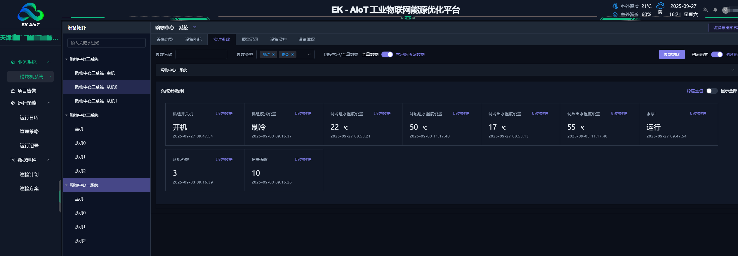
Task: Open the 参数类型 dropdown arrow
Action: (309, 54)
